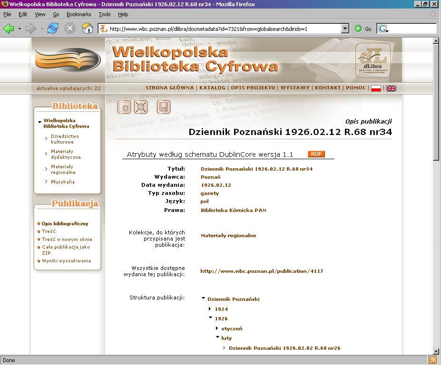Click the floppy disk save icon
441x365 pixels.
(163, 107)
